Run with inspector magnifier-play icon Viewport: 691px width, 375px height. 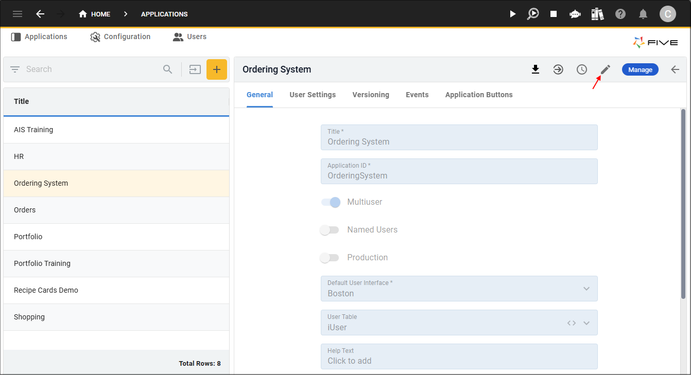533,14
